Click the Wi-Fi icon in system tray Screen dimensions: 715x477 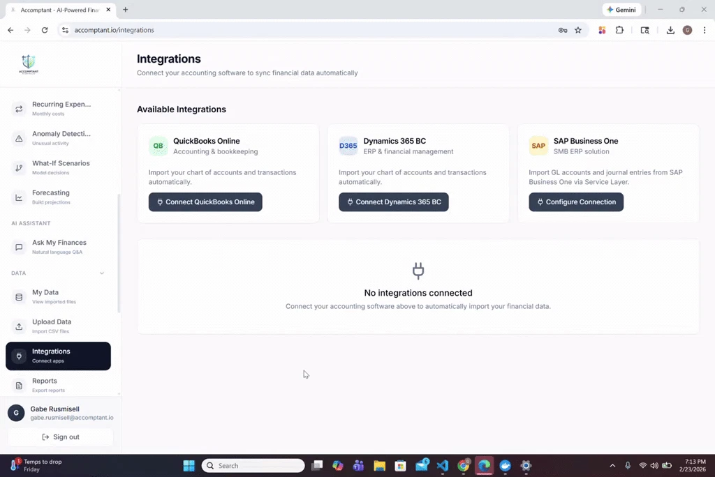(642, 466)
